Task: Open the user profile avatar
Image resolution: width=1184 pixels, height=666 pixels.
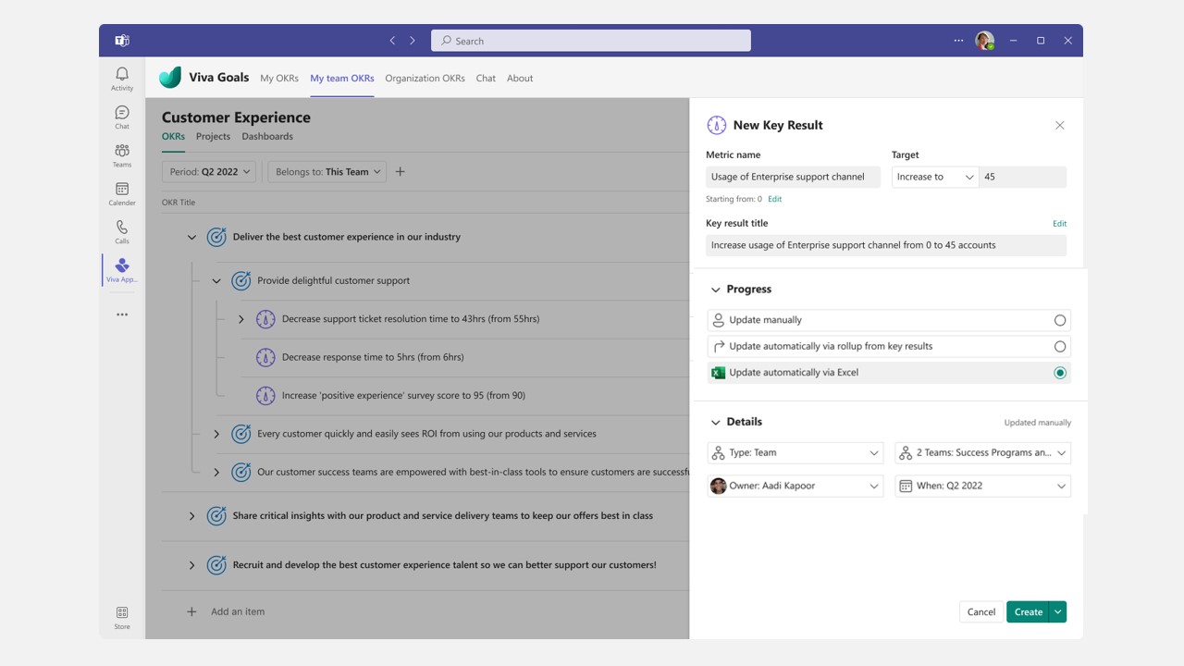Action: tap(984, 41)
